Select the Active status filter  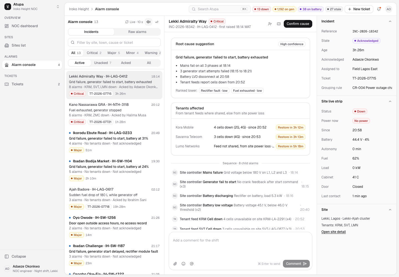[x=80, y=63]
